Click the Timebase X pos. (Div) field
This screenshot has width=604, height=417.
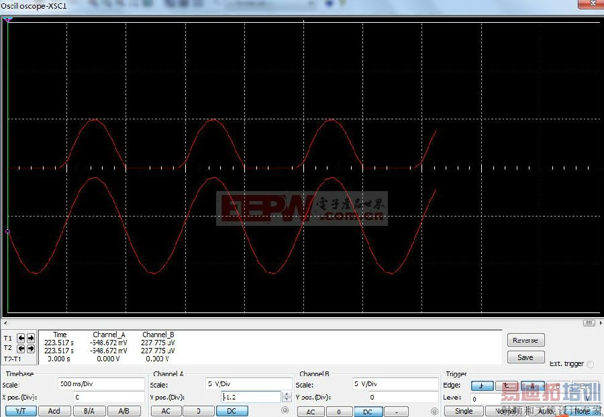(109, 397)
